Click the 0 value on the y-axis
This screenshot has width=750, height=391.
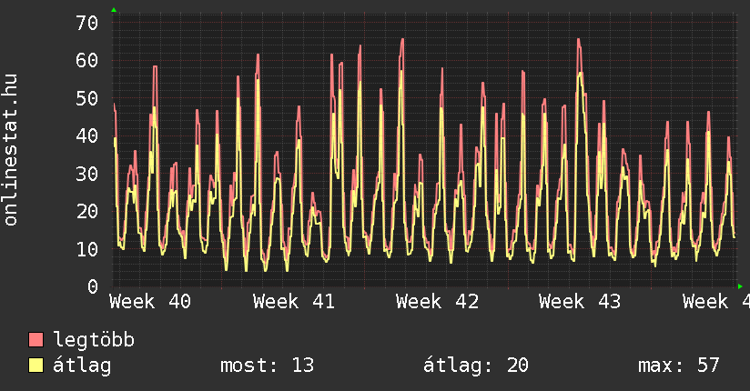click(93, 286)
